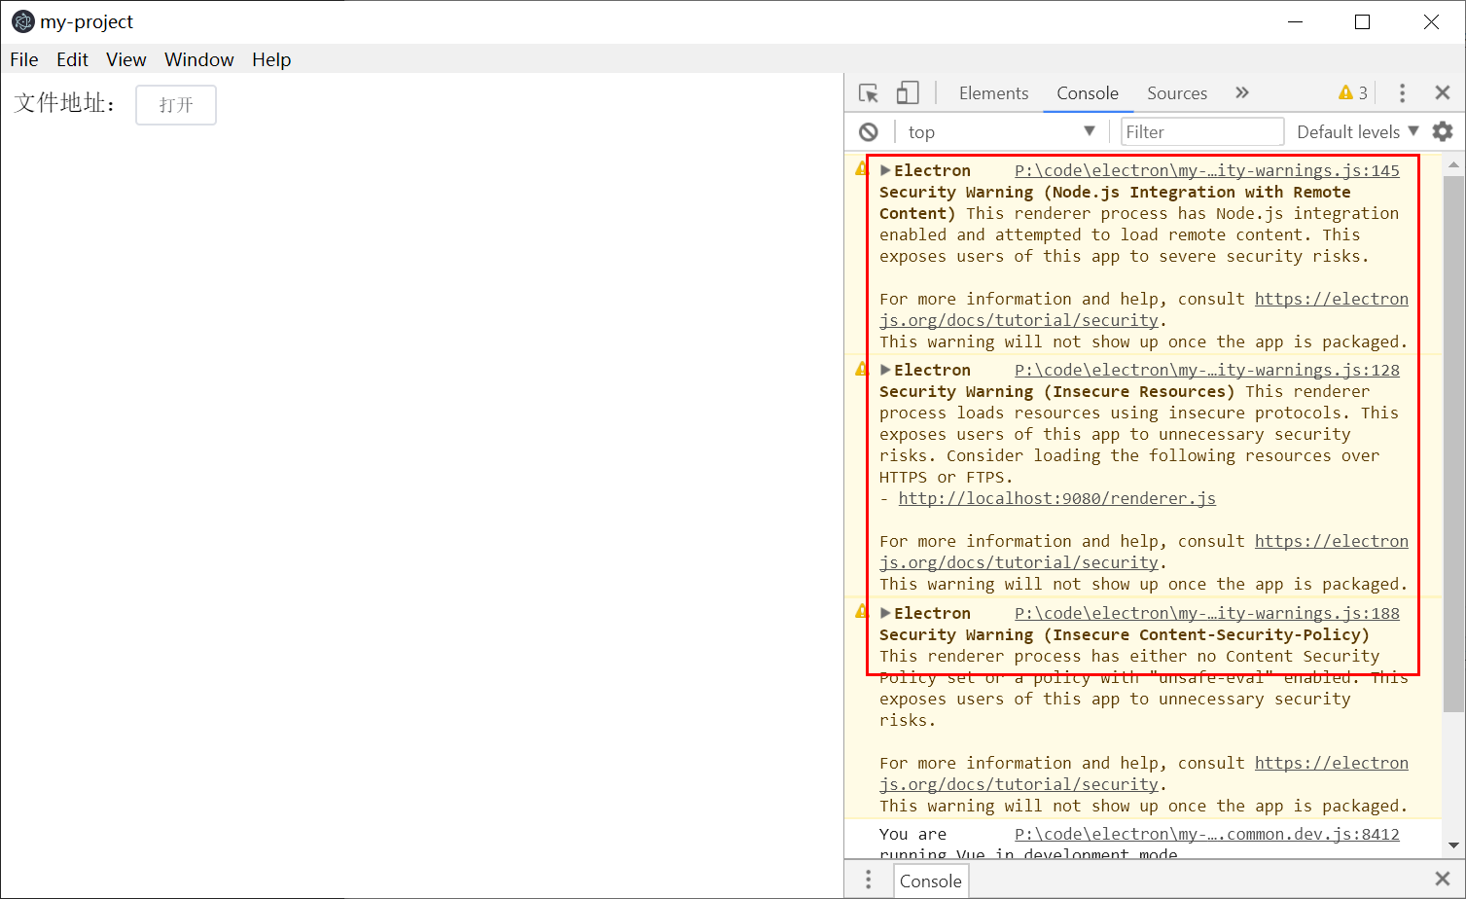Close the bottom console drawer

(x=1443, y=880)
